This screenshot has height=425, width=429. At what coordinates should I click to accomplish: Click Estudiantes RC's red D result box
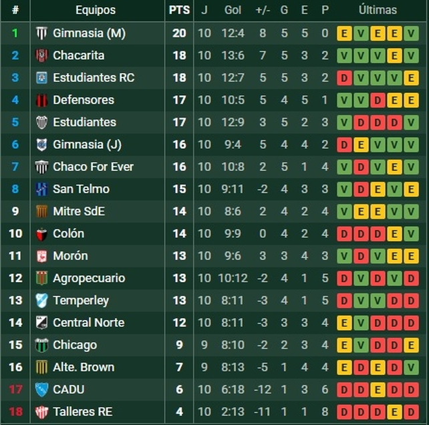coord(344,78)
